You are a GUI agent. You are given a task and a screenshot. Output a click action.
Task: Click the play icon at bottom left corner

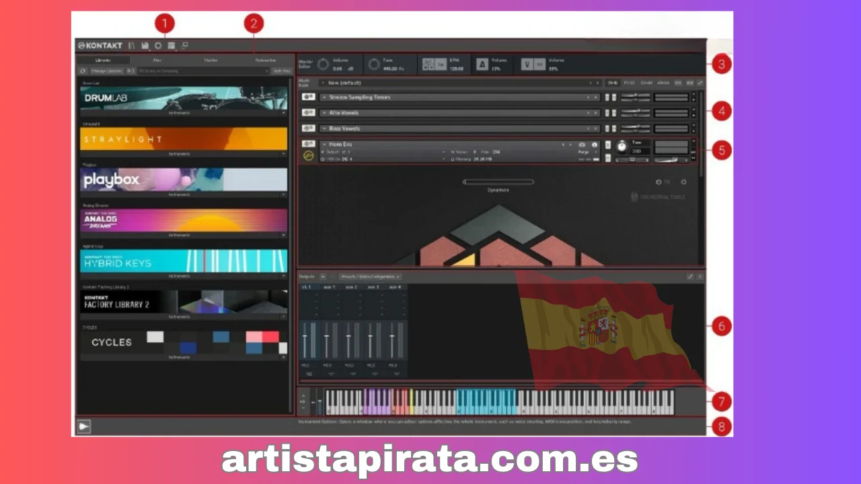pyautogui.click(x=83, y=427)
